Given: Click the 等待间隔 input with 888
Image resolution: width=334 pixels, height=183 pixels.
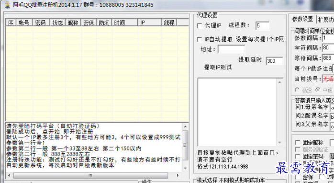Looking at the screenshot, I should (328, 58).
